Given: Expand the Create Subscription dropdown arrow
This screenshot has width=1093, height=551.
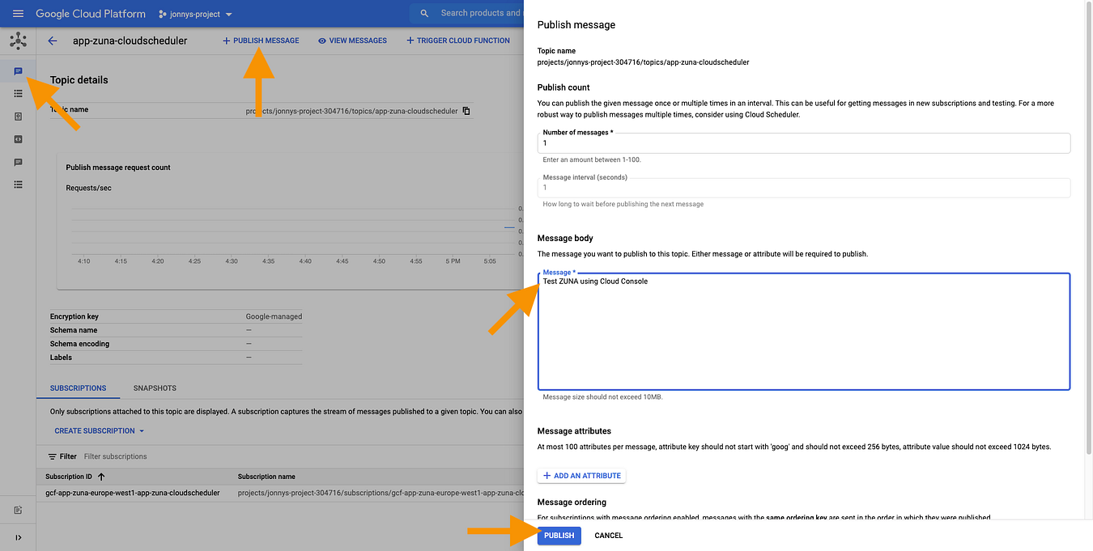Looking at the screenshot, I should [x=142, y=431].
